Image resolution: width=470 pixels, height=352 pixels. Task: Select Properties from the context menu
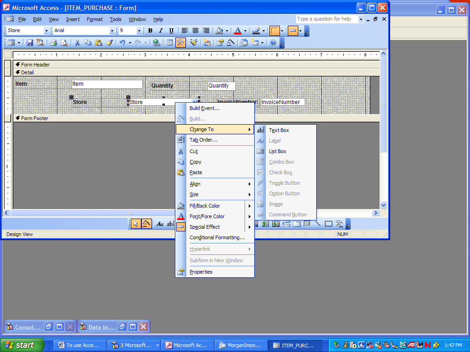pyautogui.click(x=201, y=272)
